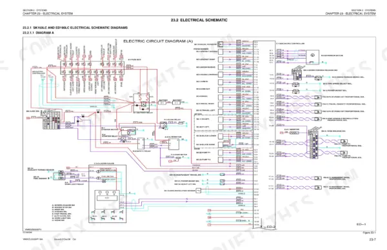This screenshot has width=387, height=250.
Task: Click the 'MECHATRO CONTROLLER' label above the tall block
Action: pyautogui.click(x=290, y=44)
